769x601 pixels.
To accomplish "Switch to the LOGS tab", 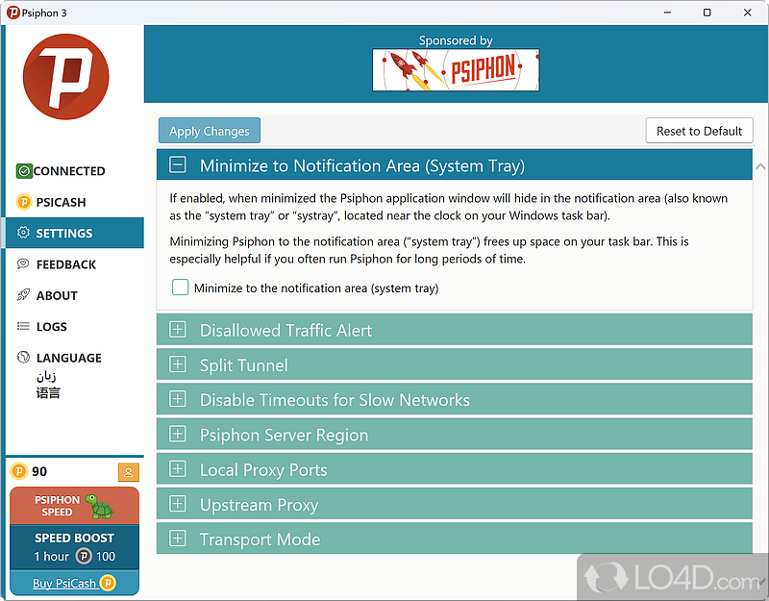I will click(x=75, y=326).
